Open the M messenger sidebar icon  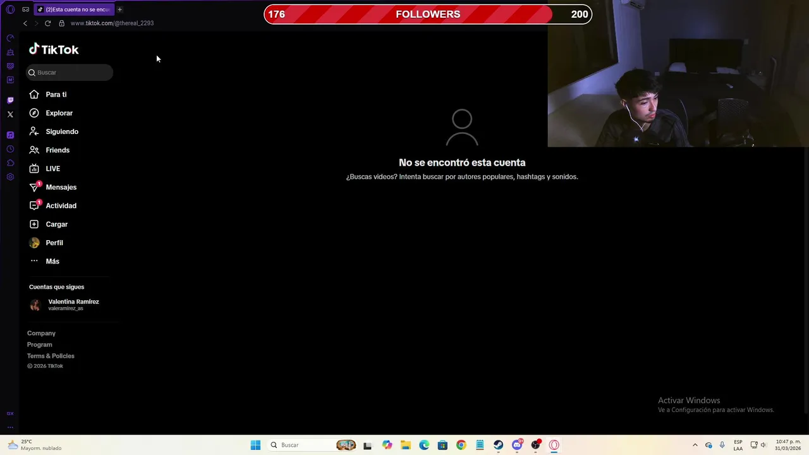click(x=10, y=80)
